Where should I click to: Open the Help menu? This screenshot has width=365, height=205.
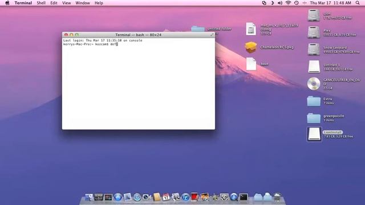click(99, 3)
